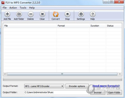
Task: Click the Clear X icon
Action: click(42, 14)
